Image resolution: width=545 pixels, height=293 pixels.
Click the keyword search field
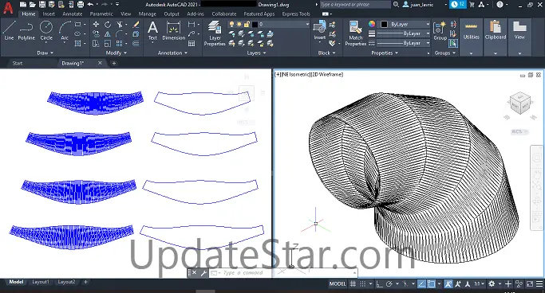click(355, 5)
